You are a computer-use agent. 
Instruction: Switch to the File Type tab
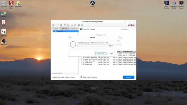[55, 29]
